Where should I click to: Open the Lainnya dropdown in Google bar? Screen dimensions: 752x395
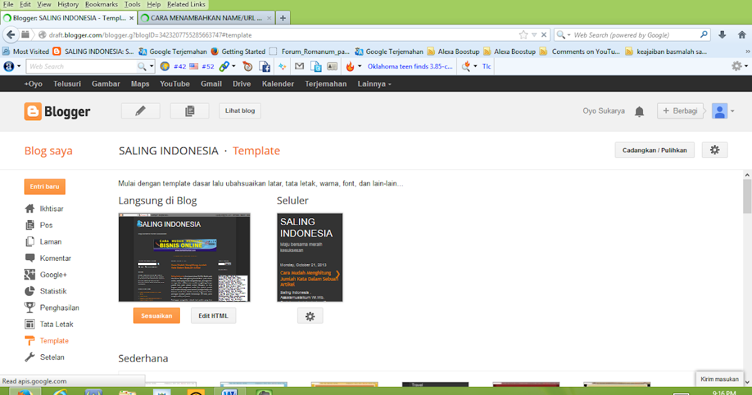375,84
